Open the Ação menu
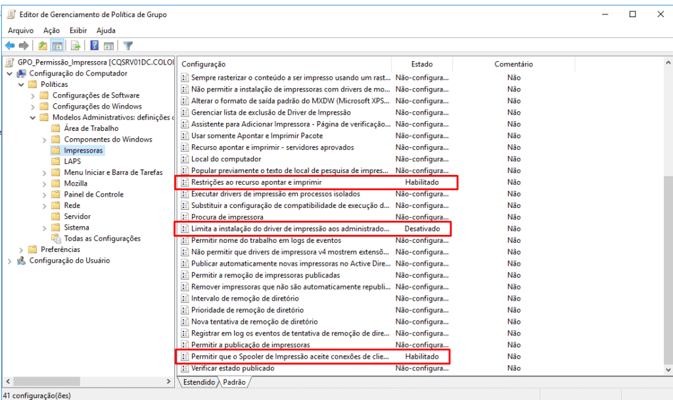Image resolution: width=673 pixels, height=400 pixels. [x=51, y=30]
